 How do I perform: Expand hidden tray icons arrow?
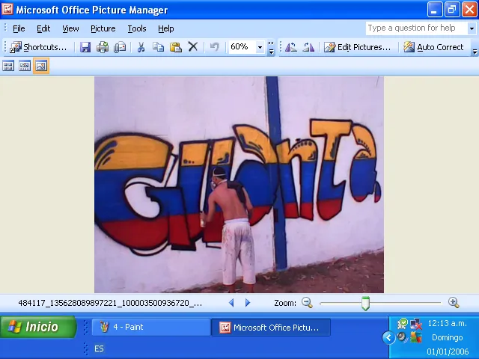[388, 337]
